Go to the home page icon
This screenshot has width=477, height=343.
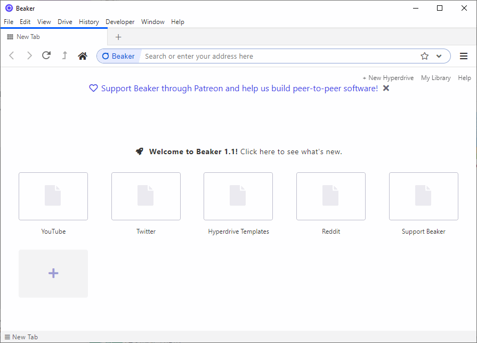click(x=83, y=56)
